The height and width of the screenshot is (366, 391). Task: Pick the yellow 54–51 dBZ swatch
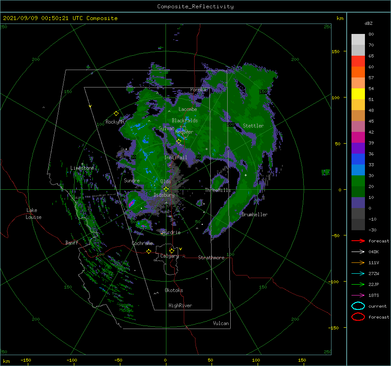click(x=358, y=94)
